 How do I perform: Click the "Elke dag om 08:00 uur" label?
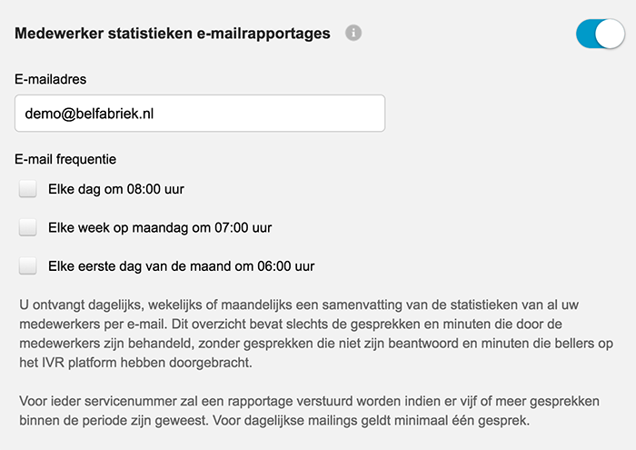[x=116, y=189]
